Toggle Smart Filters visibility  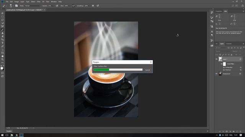(222, 64)
